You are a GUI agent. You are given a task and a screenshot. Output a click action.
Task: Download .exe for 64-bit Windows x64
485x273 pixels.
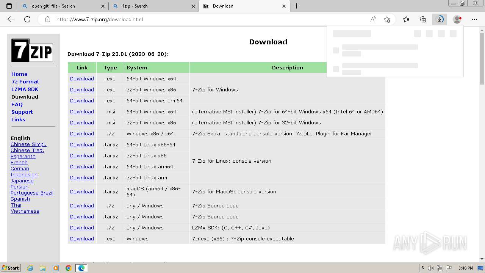pyautogui.click(x=82, y=78)
